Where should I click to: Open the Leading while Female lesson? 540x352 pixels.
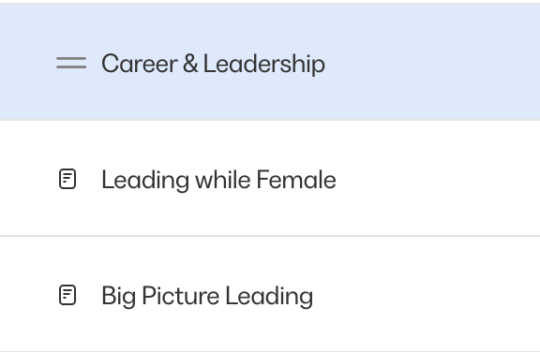pos(218,180)
